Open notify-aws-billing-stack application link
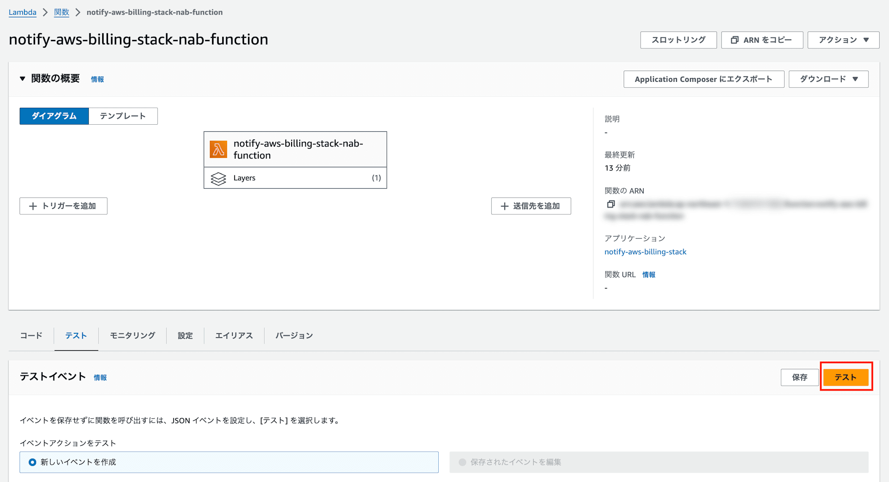 point(645,252)
